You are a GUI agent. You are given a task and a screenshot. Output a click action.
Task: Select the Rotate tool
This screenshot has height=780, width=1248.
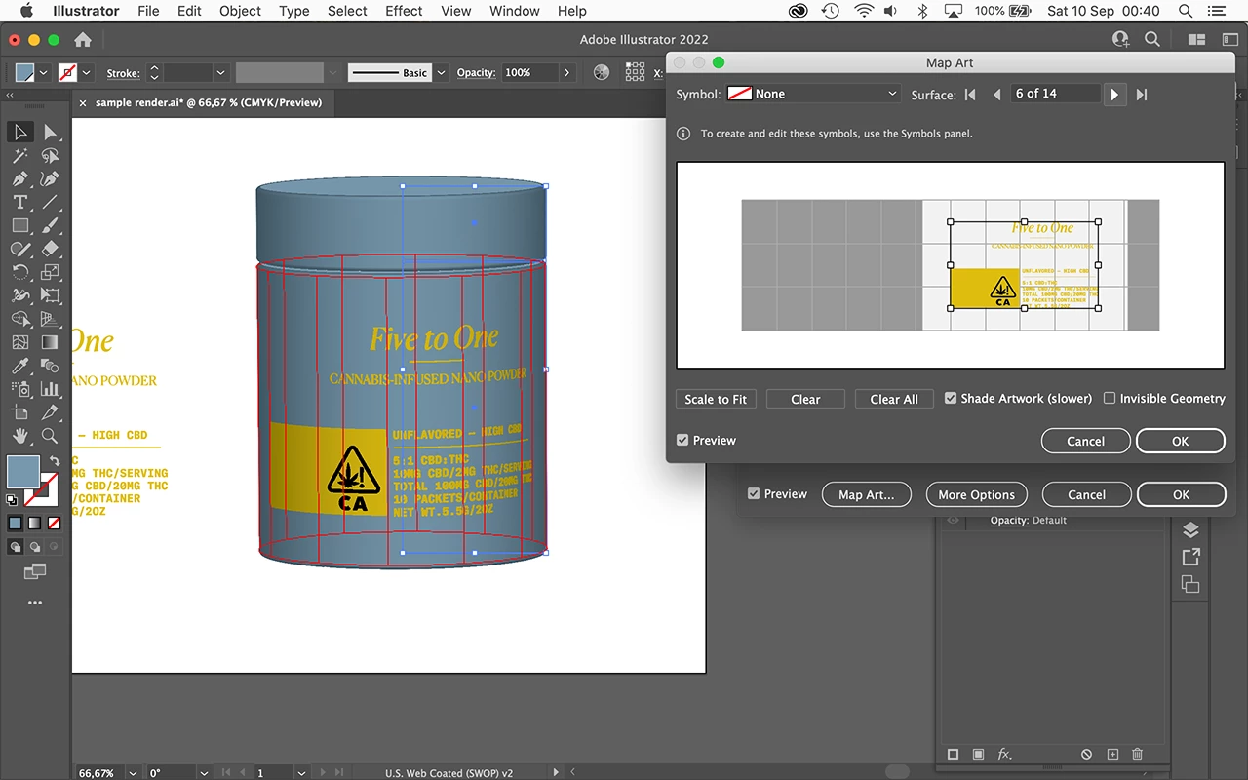(x=19, y=272)
